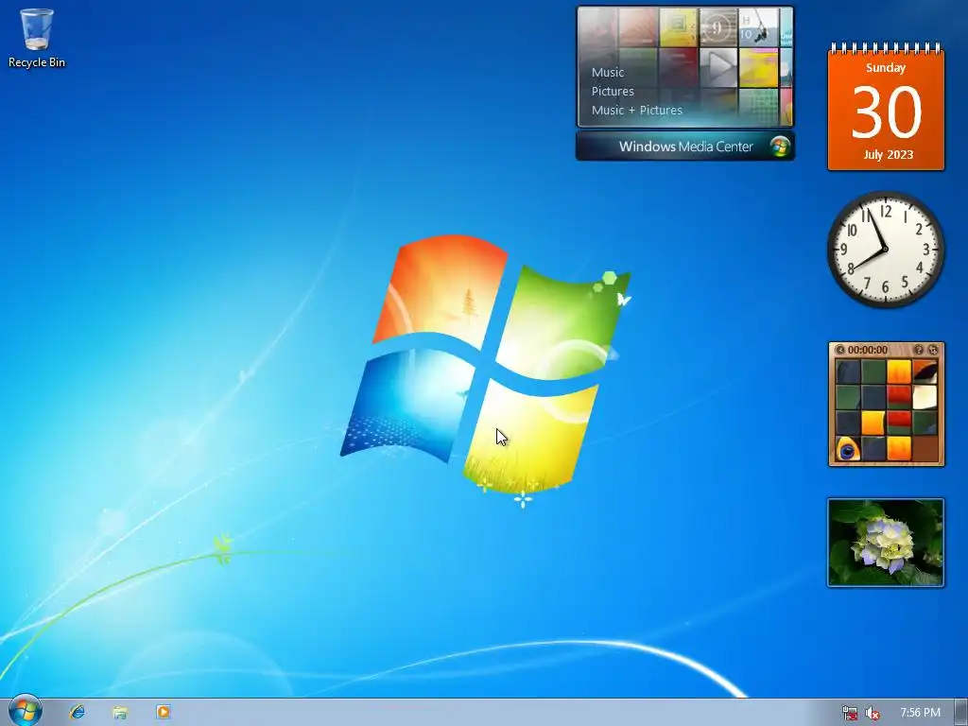Click the Show desktop button
Screen dimensions: 968x726
click(961, 713)
